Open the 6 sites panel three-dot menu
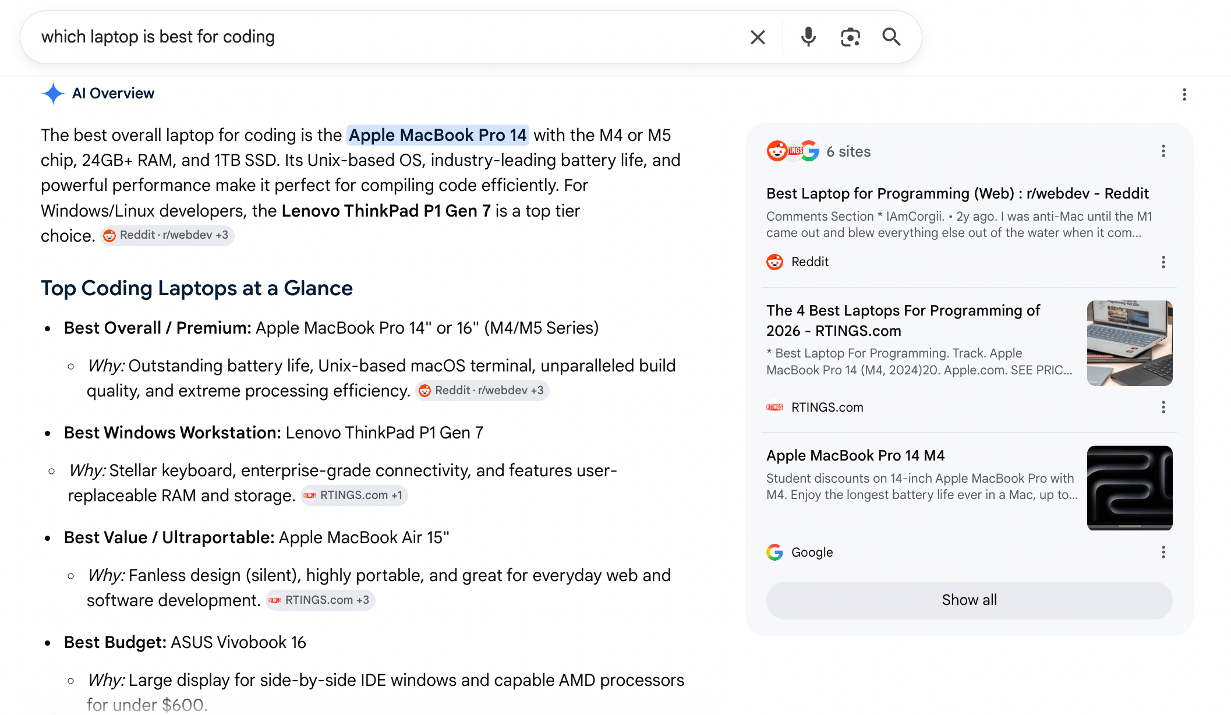The width and height of the screenshot is (1231, 715). coord(1163,151)
